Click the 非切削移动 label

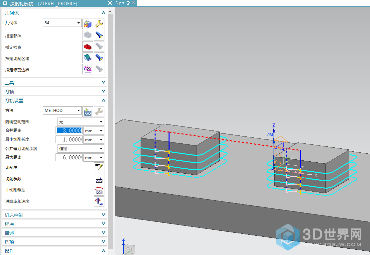(15, 190)
